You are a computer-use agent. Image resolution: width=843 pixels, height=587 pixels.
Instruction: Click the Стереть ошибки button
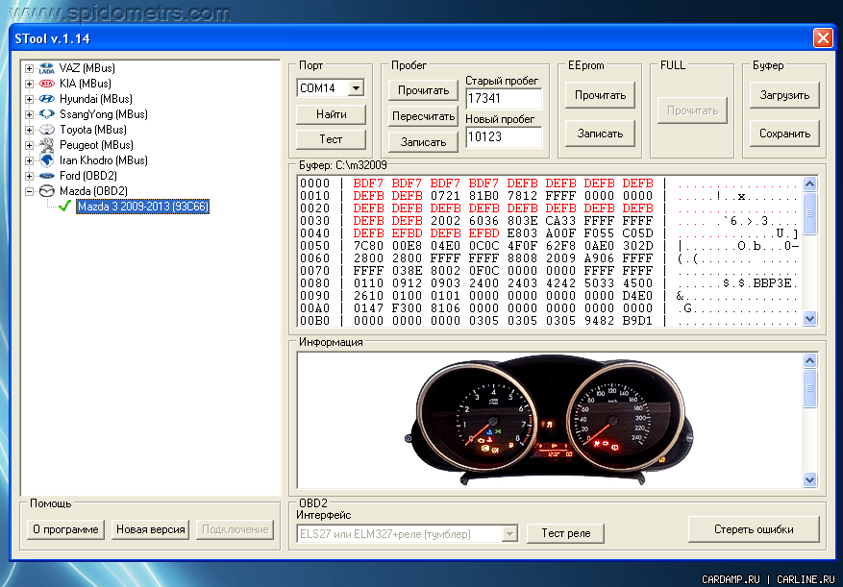754,529
